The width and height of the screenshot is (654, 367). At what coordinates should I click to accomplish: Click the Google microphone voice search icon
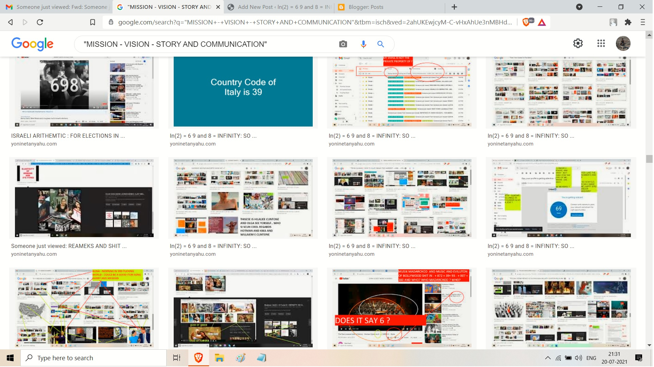point(363,44)
